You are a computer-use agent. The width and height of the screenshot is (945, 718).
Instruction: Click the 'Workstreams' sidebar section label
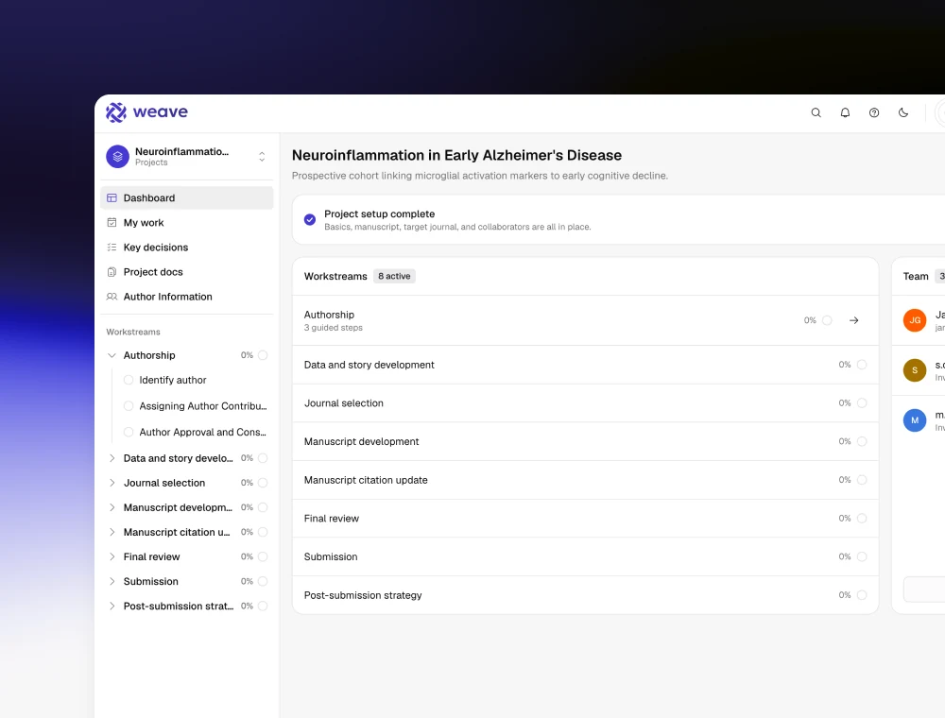tap(133, 332)
